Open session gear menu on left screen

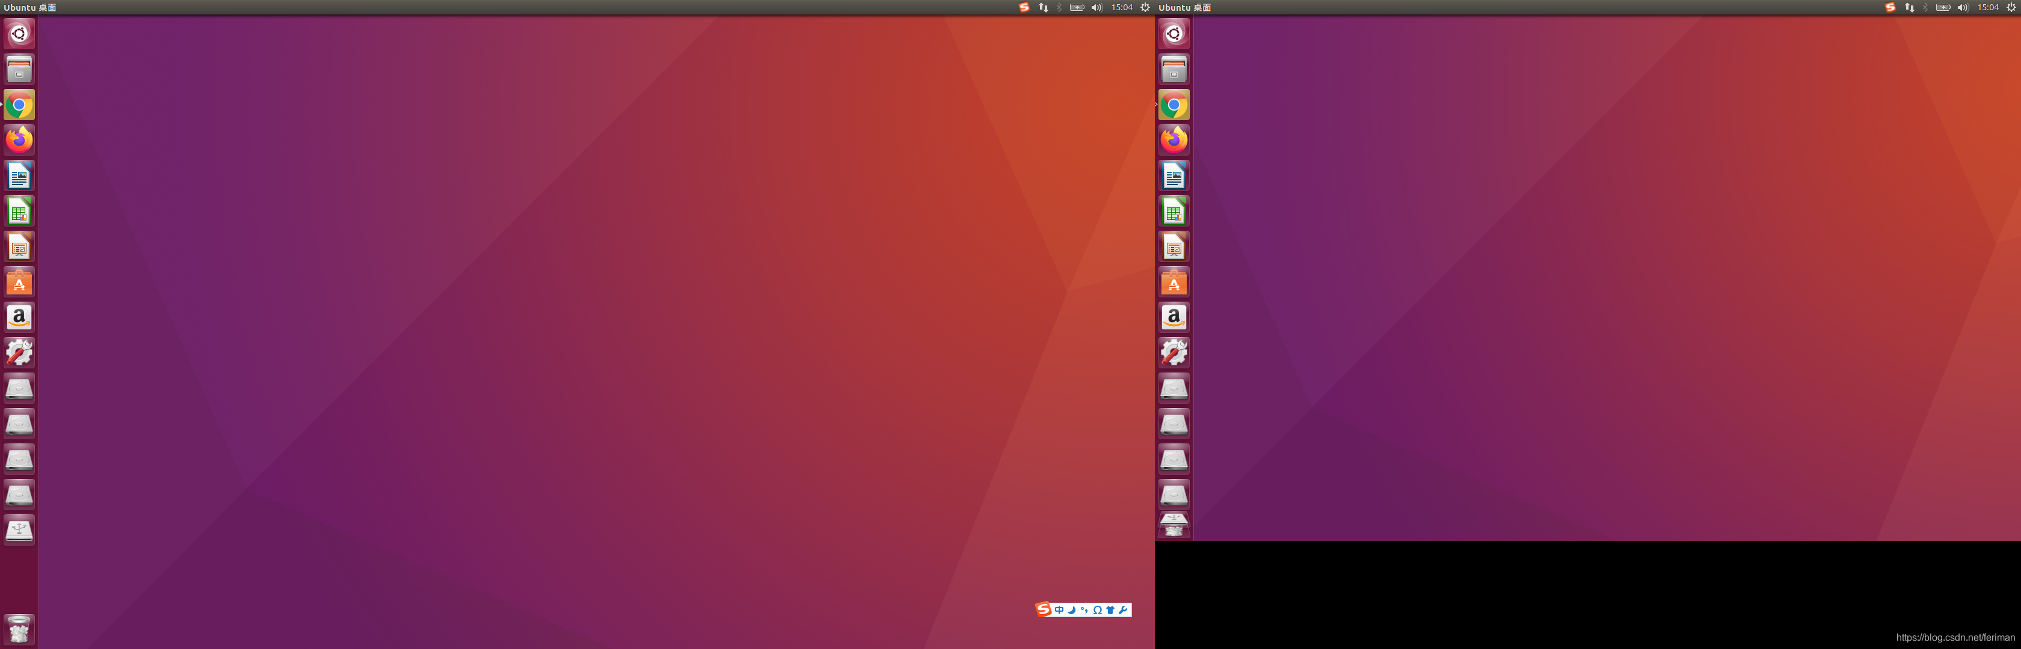coord(1145,7)
